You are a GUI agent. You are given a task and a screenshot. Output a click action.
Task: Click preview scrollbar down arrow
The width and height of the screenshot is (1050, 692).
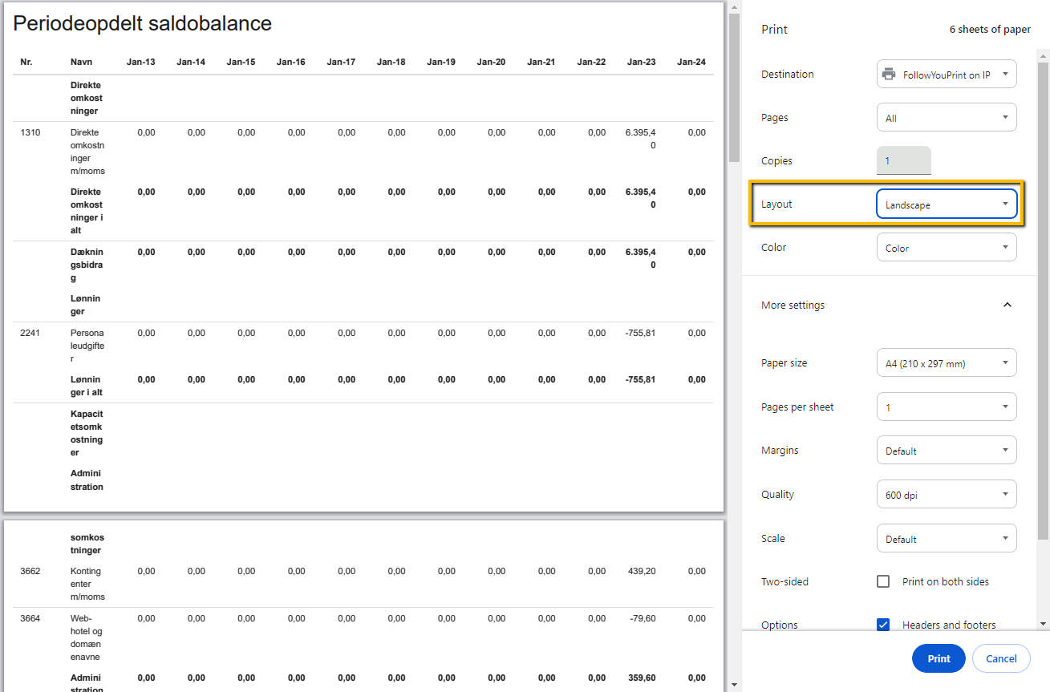[x=733, y=685]
